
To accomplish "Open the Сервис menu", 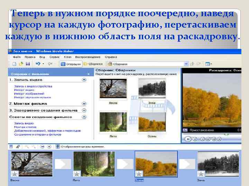I will [55, 57].
